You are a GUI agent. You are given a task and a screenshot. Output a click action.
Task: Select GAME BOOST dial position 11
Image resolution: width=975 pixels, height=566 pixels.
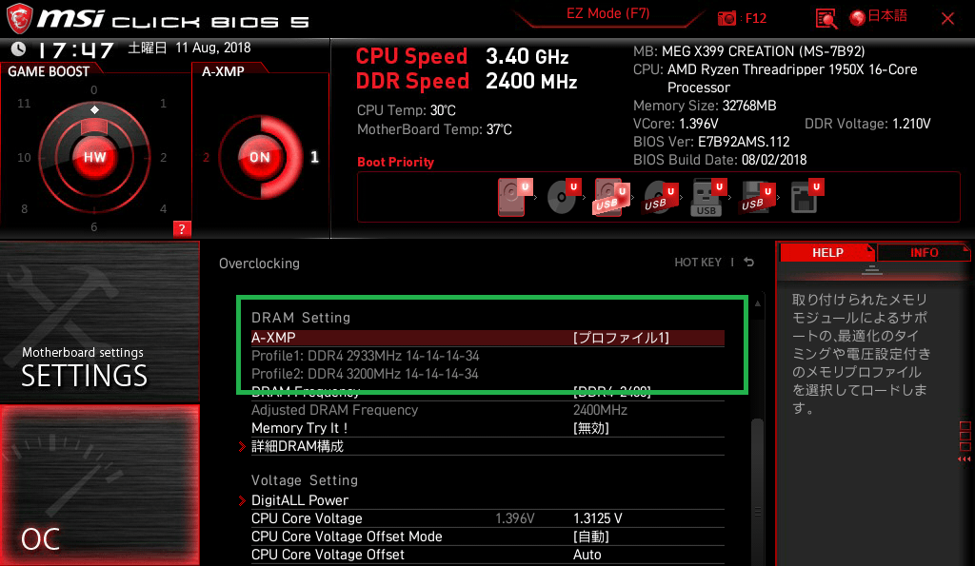coord(24,103)
